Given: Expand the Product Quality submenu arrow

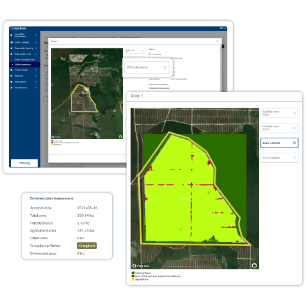Looking at the screenshot, I should [36, 70].
